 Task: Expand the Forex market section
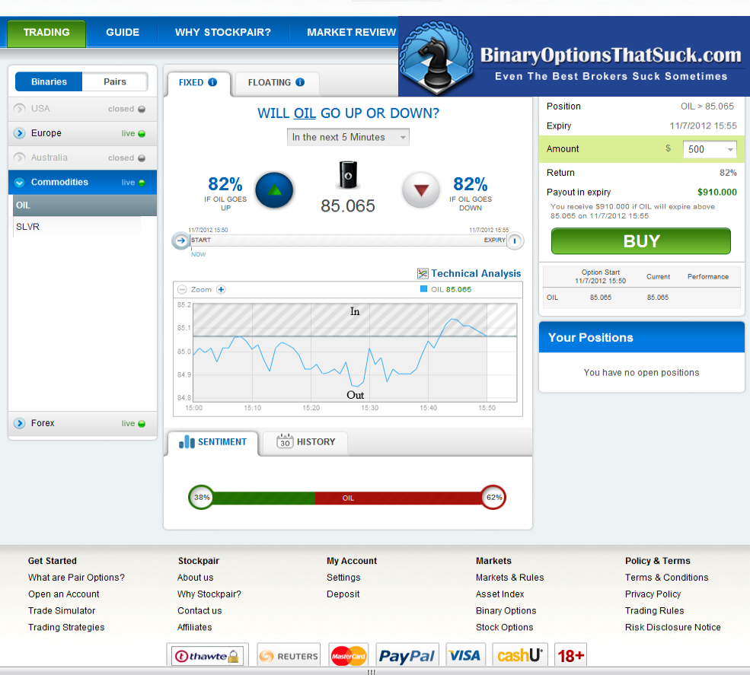click(x=82, y=424)
